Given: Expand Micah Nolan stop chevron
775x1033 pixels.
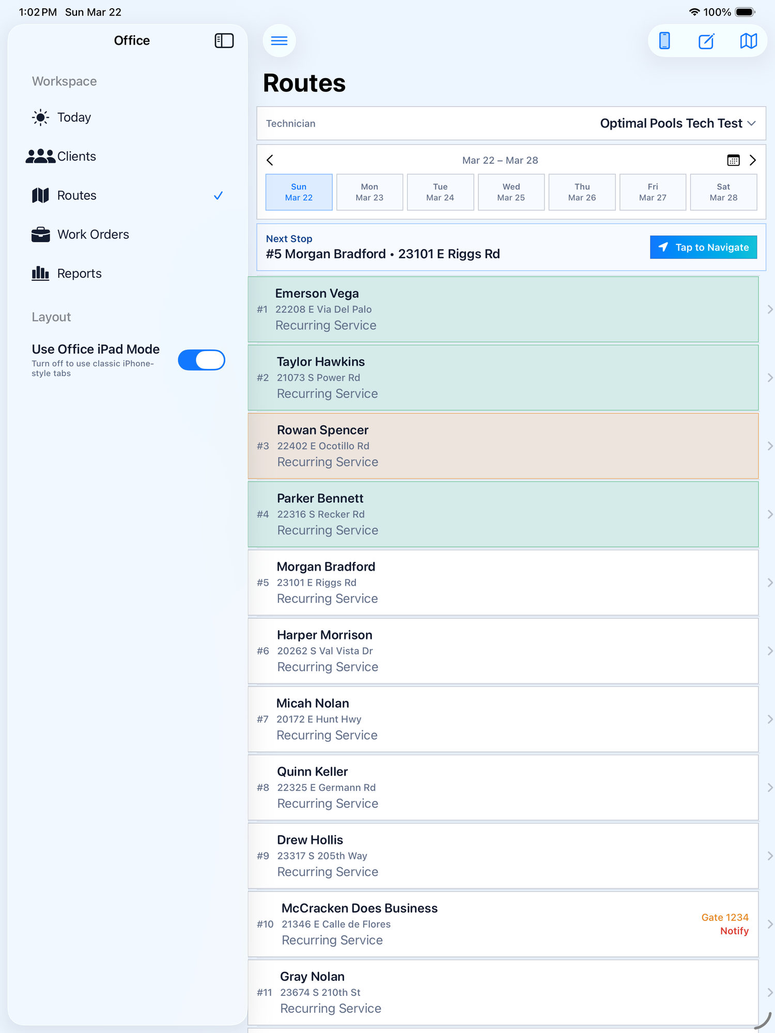Looking at the screenshot, I should tap(770, 719).
